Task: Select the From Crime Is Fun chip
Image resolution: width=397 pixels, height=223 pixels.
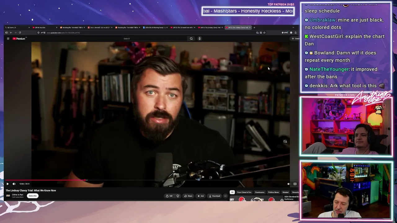Action: pos(244,192)
